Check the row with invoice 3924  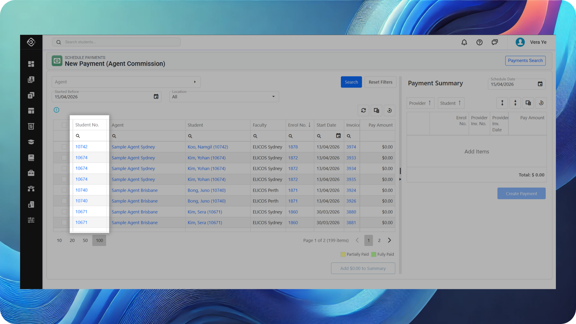coord(64,190)
